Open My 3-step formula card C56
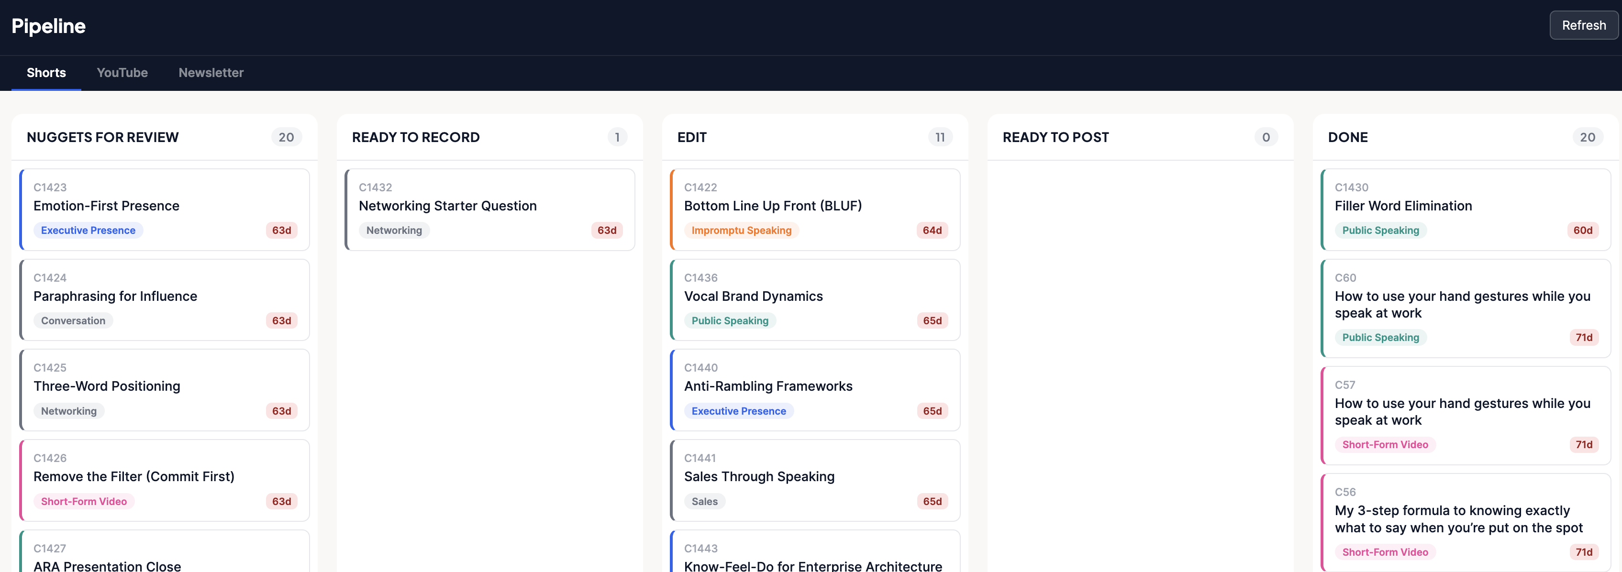 1465,522
